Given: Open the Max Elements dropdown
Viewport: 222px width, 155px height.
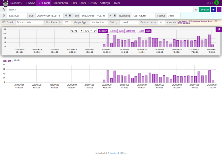Looking at the screenshot, I should 67,22.
